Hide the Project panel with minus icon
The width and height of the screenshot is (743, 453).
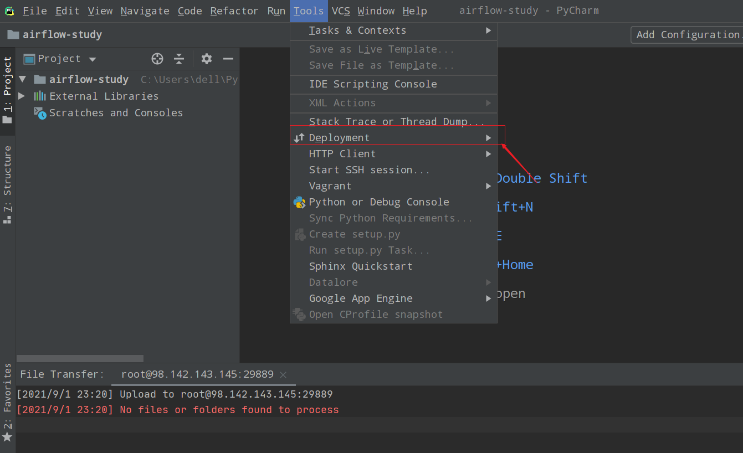[x=228, y=59]
